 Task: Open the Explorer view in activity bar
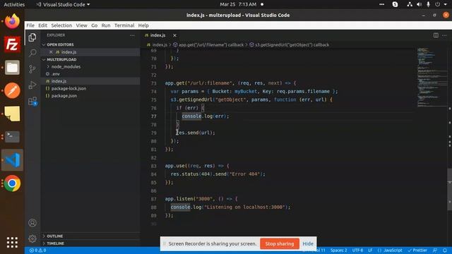32,37
